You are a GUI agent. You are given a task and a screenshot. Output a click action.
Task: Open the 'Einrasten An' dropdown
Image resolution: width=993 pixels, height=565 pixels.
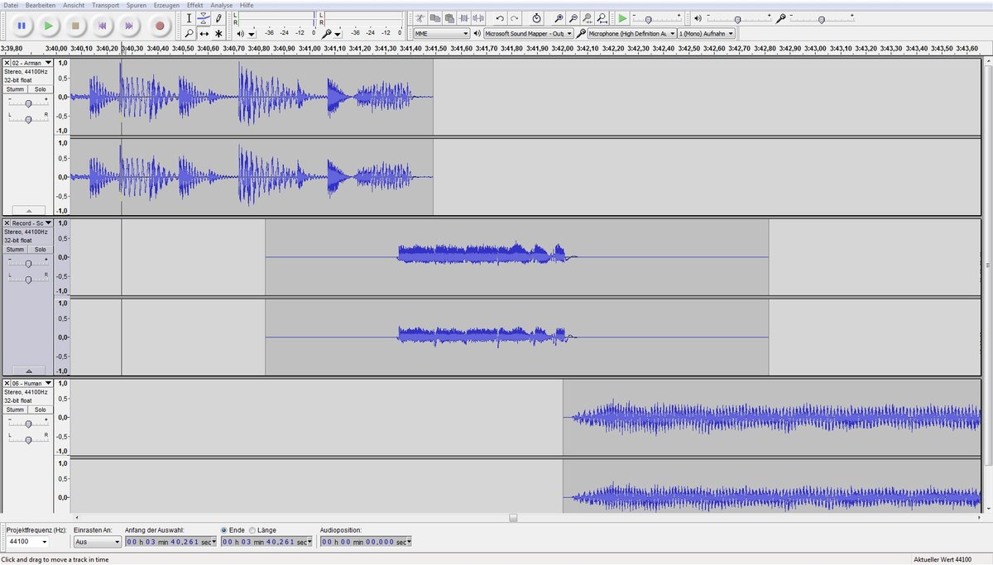(x=95, y=542)
